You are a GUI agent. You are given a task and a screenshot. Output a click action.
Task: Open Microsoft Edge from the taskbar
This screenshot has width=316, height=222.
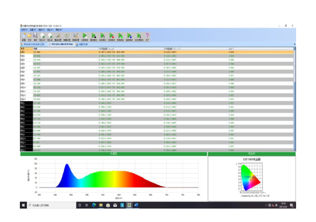coord(94,205)
